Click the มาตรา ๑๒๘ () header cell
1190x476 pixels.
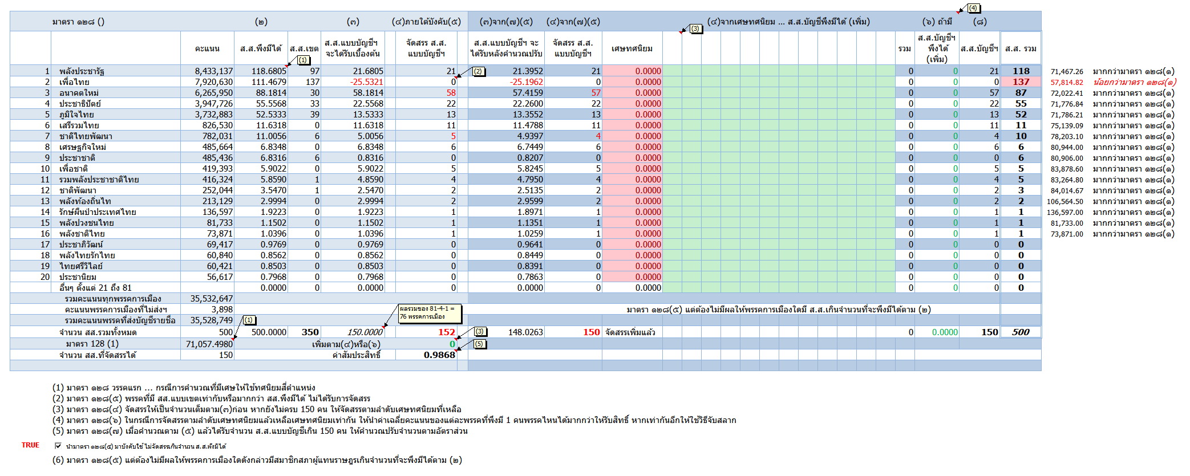pyautogui.click(x=78, y=22)
